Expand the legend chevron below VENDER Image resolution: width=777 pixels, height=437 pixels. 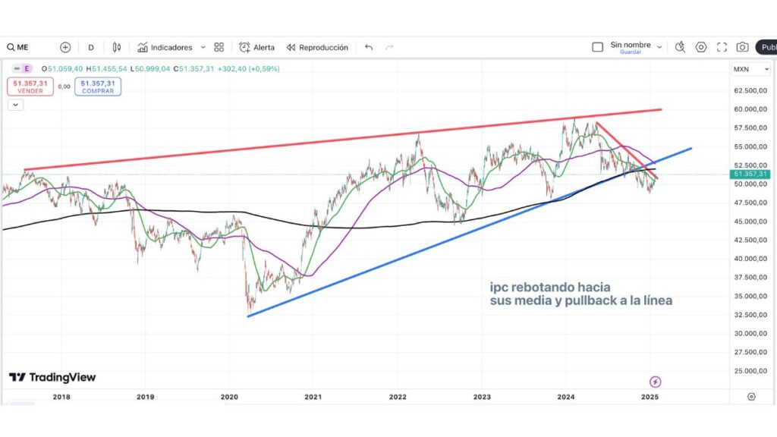[16, 105]
